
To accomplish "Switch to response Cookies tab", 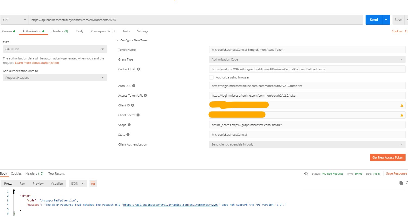I will pos(16,173).
